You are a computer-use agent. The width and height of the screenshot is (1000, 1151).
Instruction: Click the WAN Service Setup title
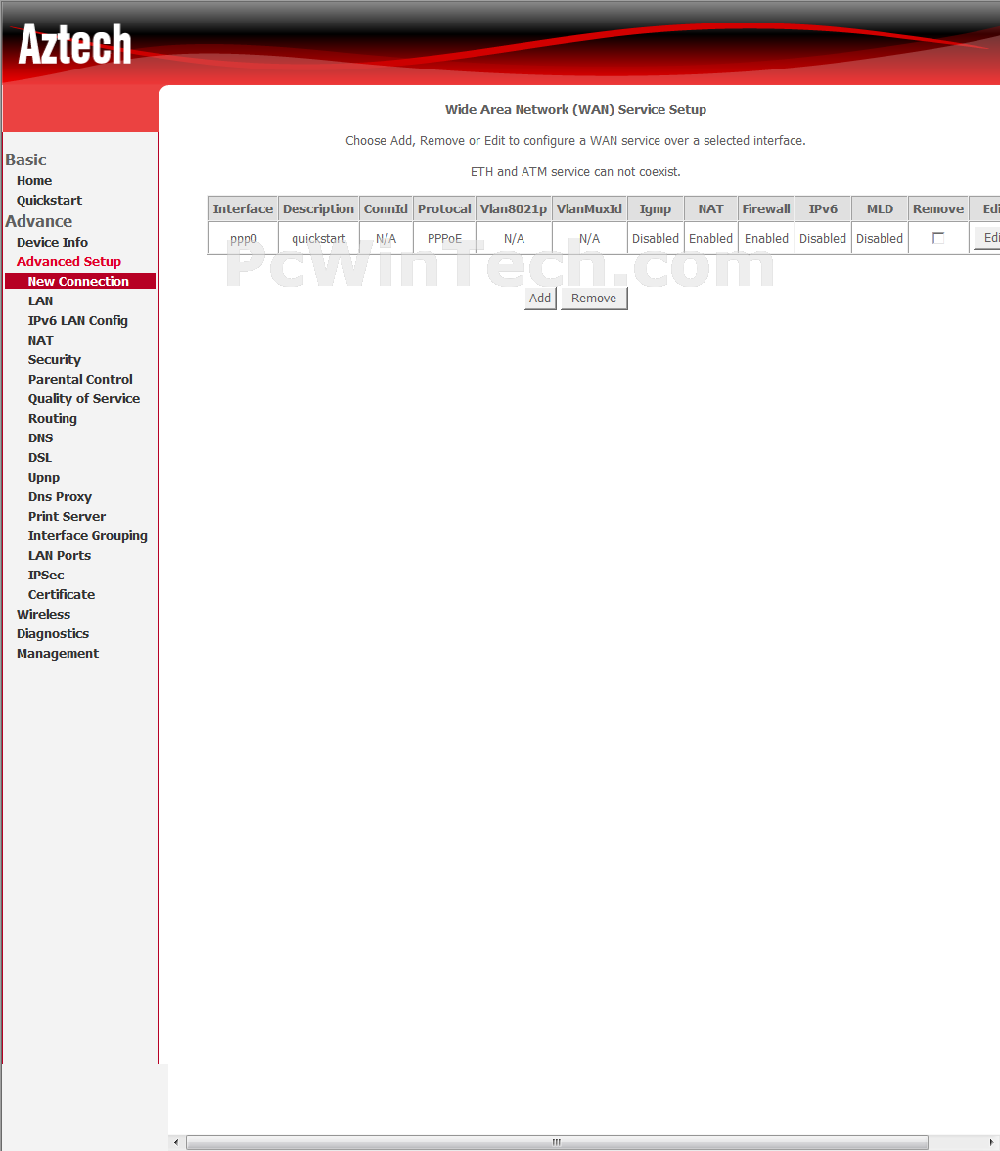576,110
